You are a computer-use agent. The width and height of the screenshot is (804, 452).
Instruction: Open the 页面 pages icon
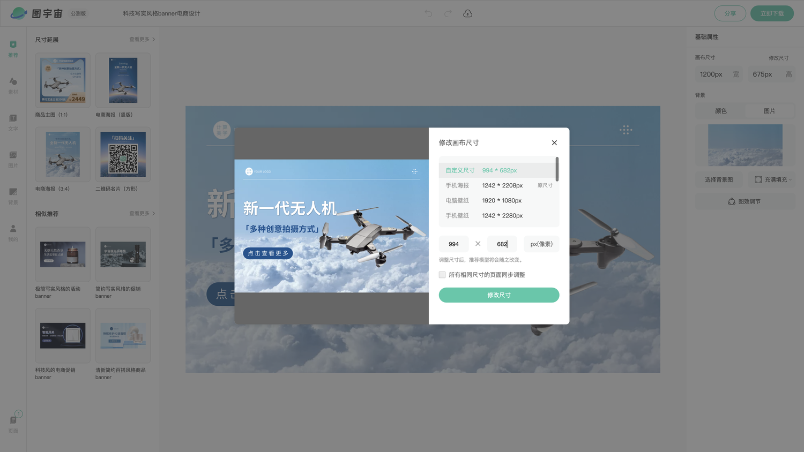13,423
